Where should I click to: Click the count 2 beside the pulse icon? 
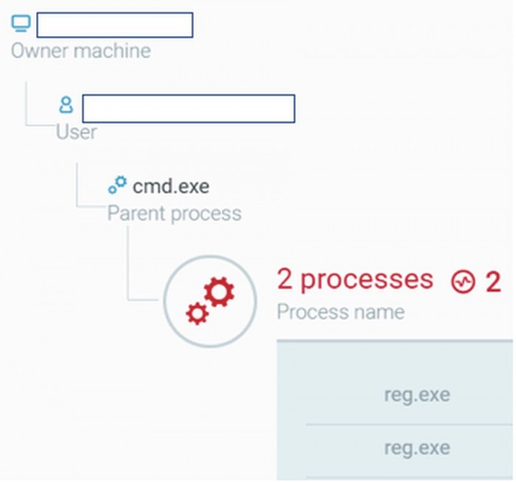(x=492, y=282)
